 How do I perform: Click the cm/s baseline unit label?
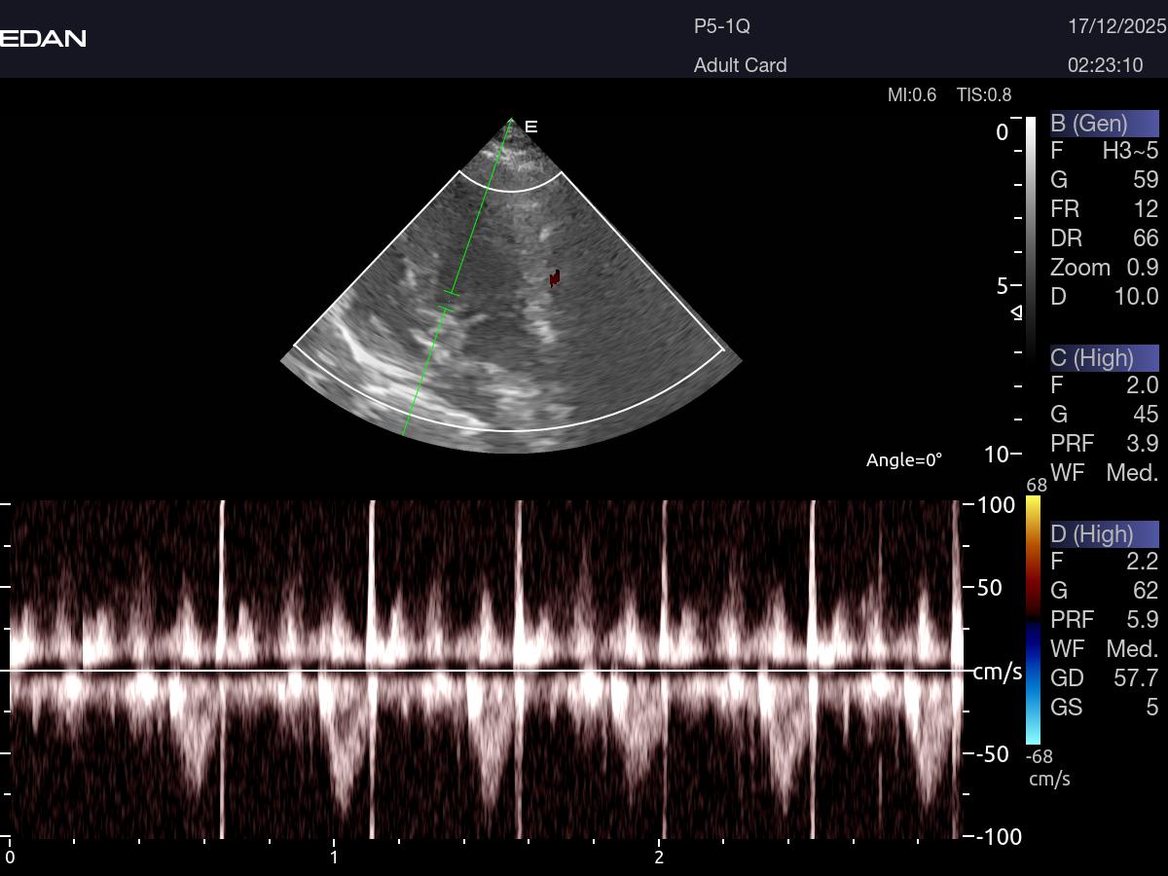(x=998, y=672)
